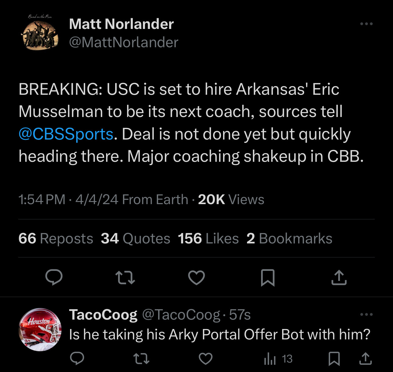This screenshot has height=372, width=393.
Task: Reply to TacoCoog's comment
Action: [x=77, y=359]
